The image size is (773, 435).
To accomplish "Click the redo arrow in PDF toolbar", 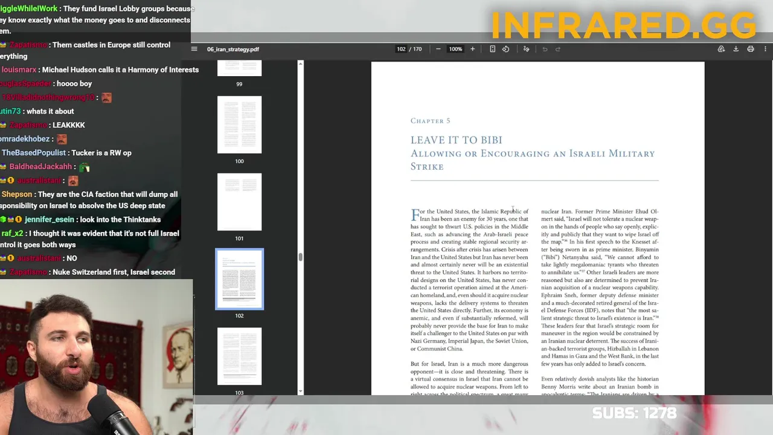I will [558, 49].
